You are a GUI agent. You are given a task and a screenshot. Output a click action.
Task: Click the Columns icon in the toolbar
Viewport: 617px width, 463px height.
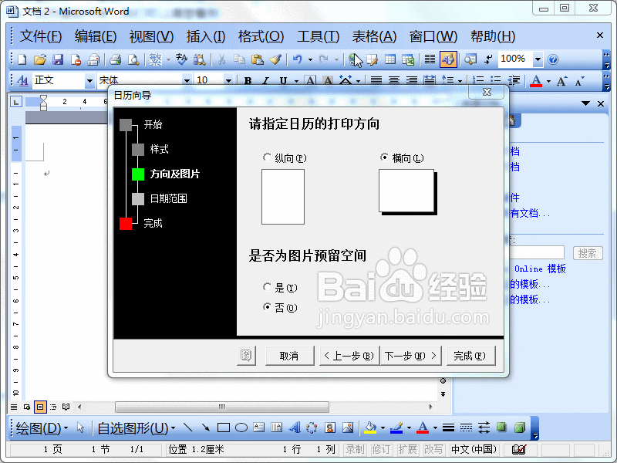point(430,59)
